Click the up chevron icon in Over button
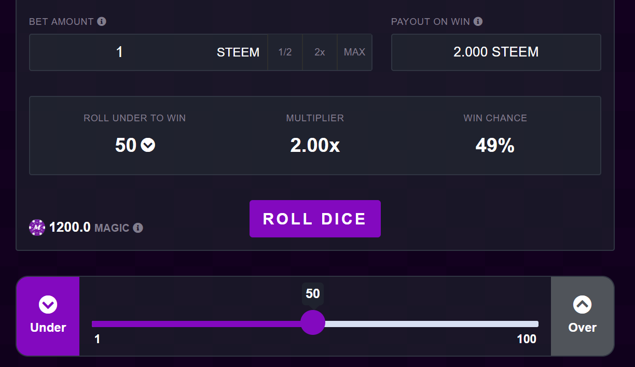 [x=582, y=305]
